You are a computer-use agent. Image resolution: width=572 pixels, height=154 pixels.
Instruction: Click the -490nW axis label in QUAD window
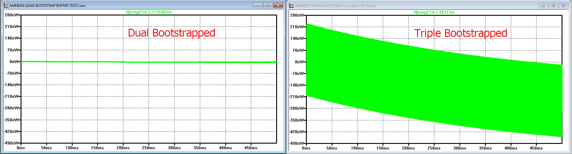pos(11,143)
